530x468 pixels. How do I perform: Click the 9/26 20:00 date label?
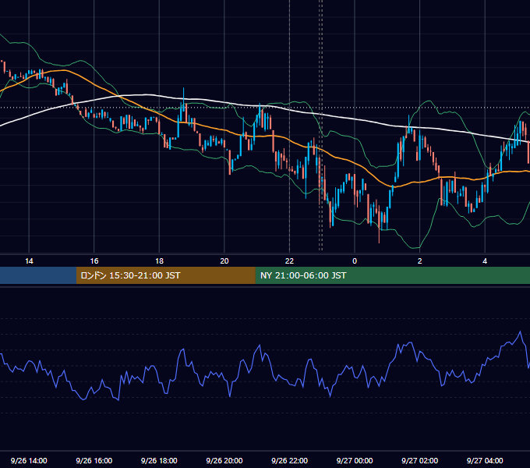tap(224, 460)
